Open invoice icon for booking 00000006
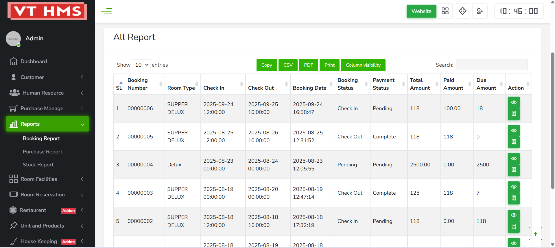This screenshot has width=555, height=248. (514, 114)
